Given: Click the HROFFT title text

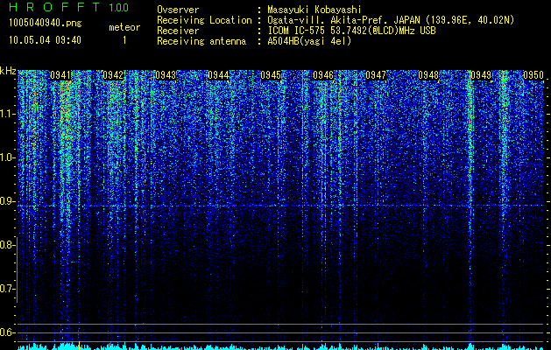Looking at the screenshot, I should [x=54, y=7].
